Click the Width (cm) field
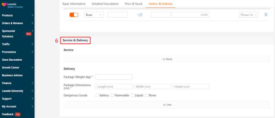Viewport: 275px width, 118px height. [x=153, y=87]
